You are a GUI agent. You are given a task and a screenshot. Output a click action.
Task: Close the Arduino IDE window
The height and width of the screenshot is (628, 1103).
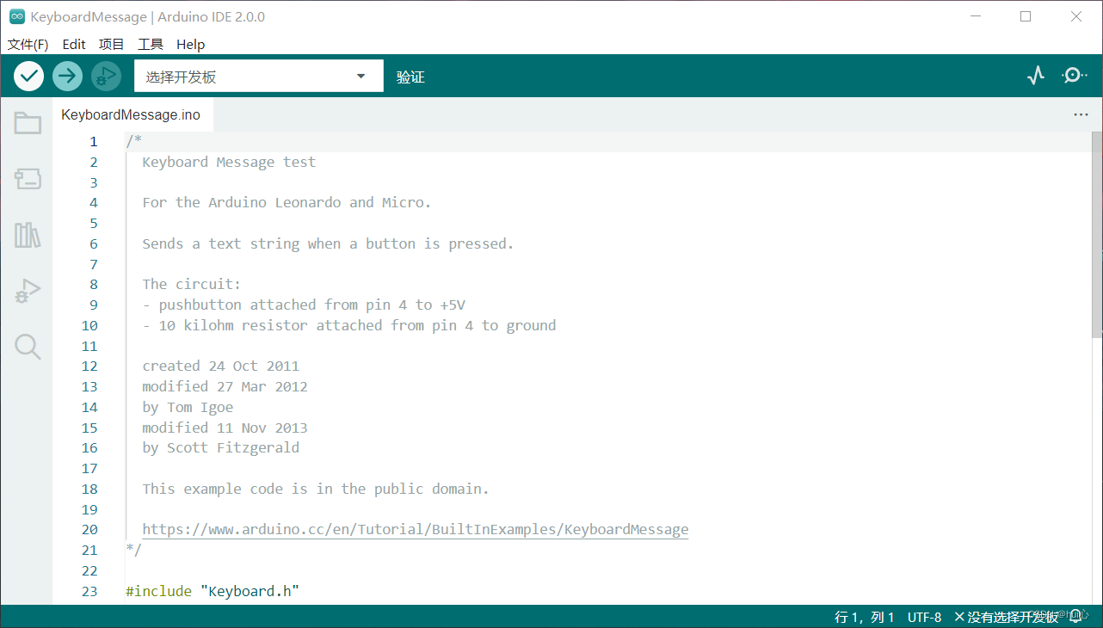point(1076,16)
